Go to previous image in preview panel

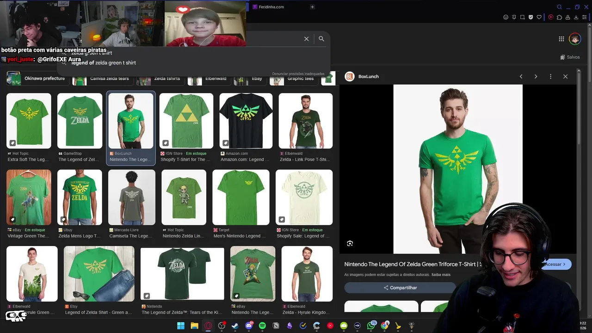[521, 76]
